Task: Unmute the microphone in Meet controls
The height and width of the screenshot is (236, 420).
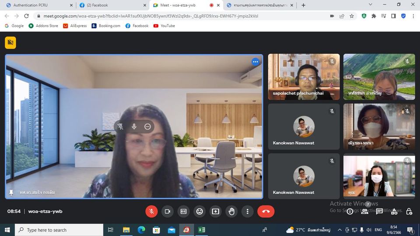Action: (x=151, y=212)
